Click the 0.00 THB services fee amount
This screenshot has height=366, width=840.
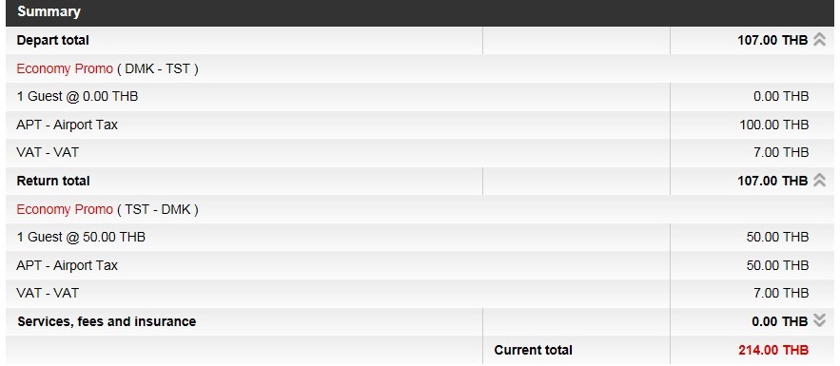[x=779, y=321]
